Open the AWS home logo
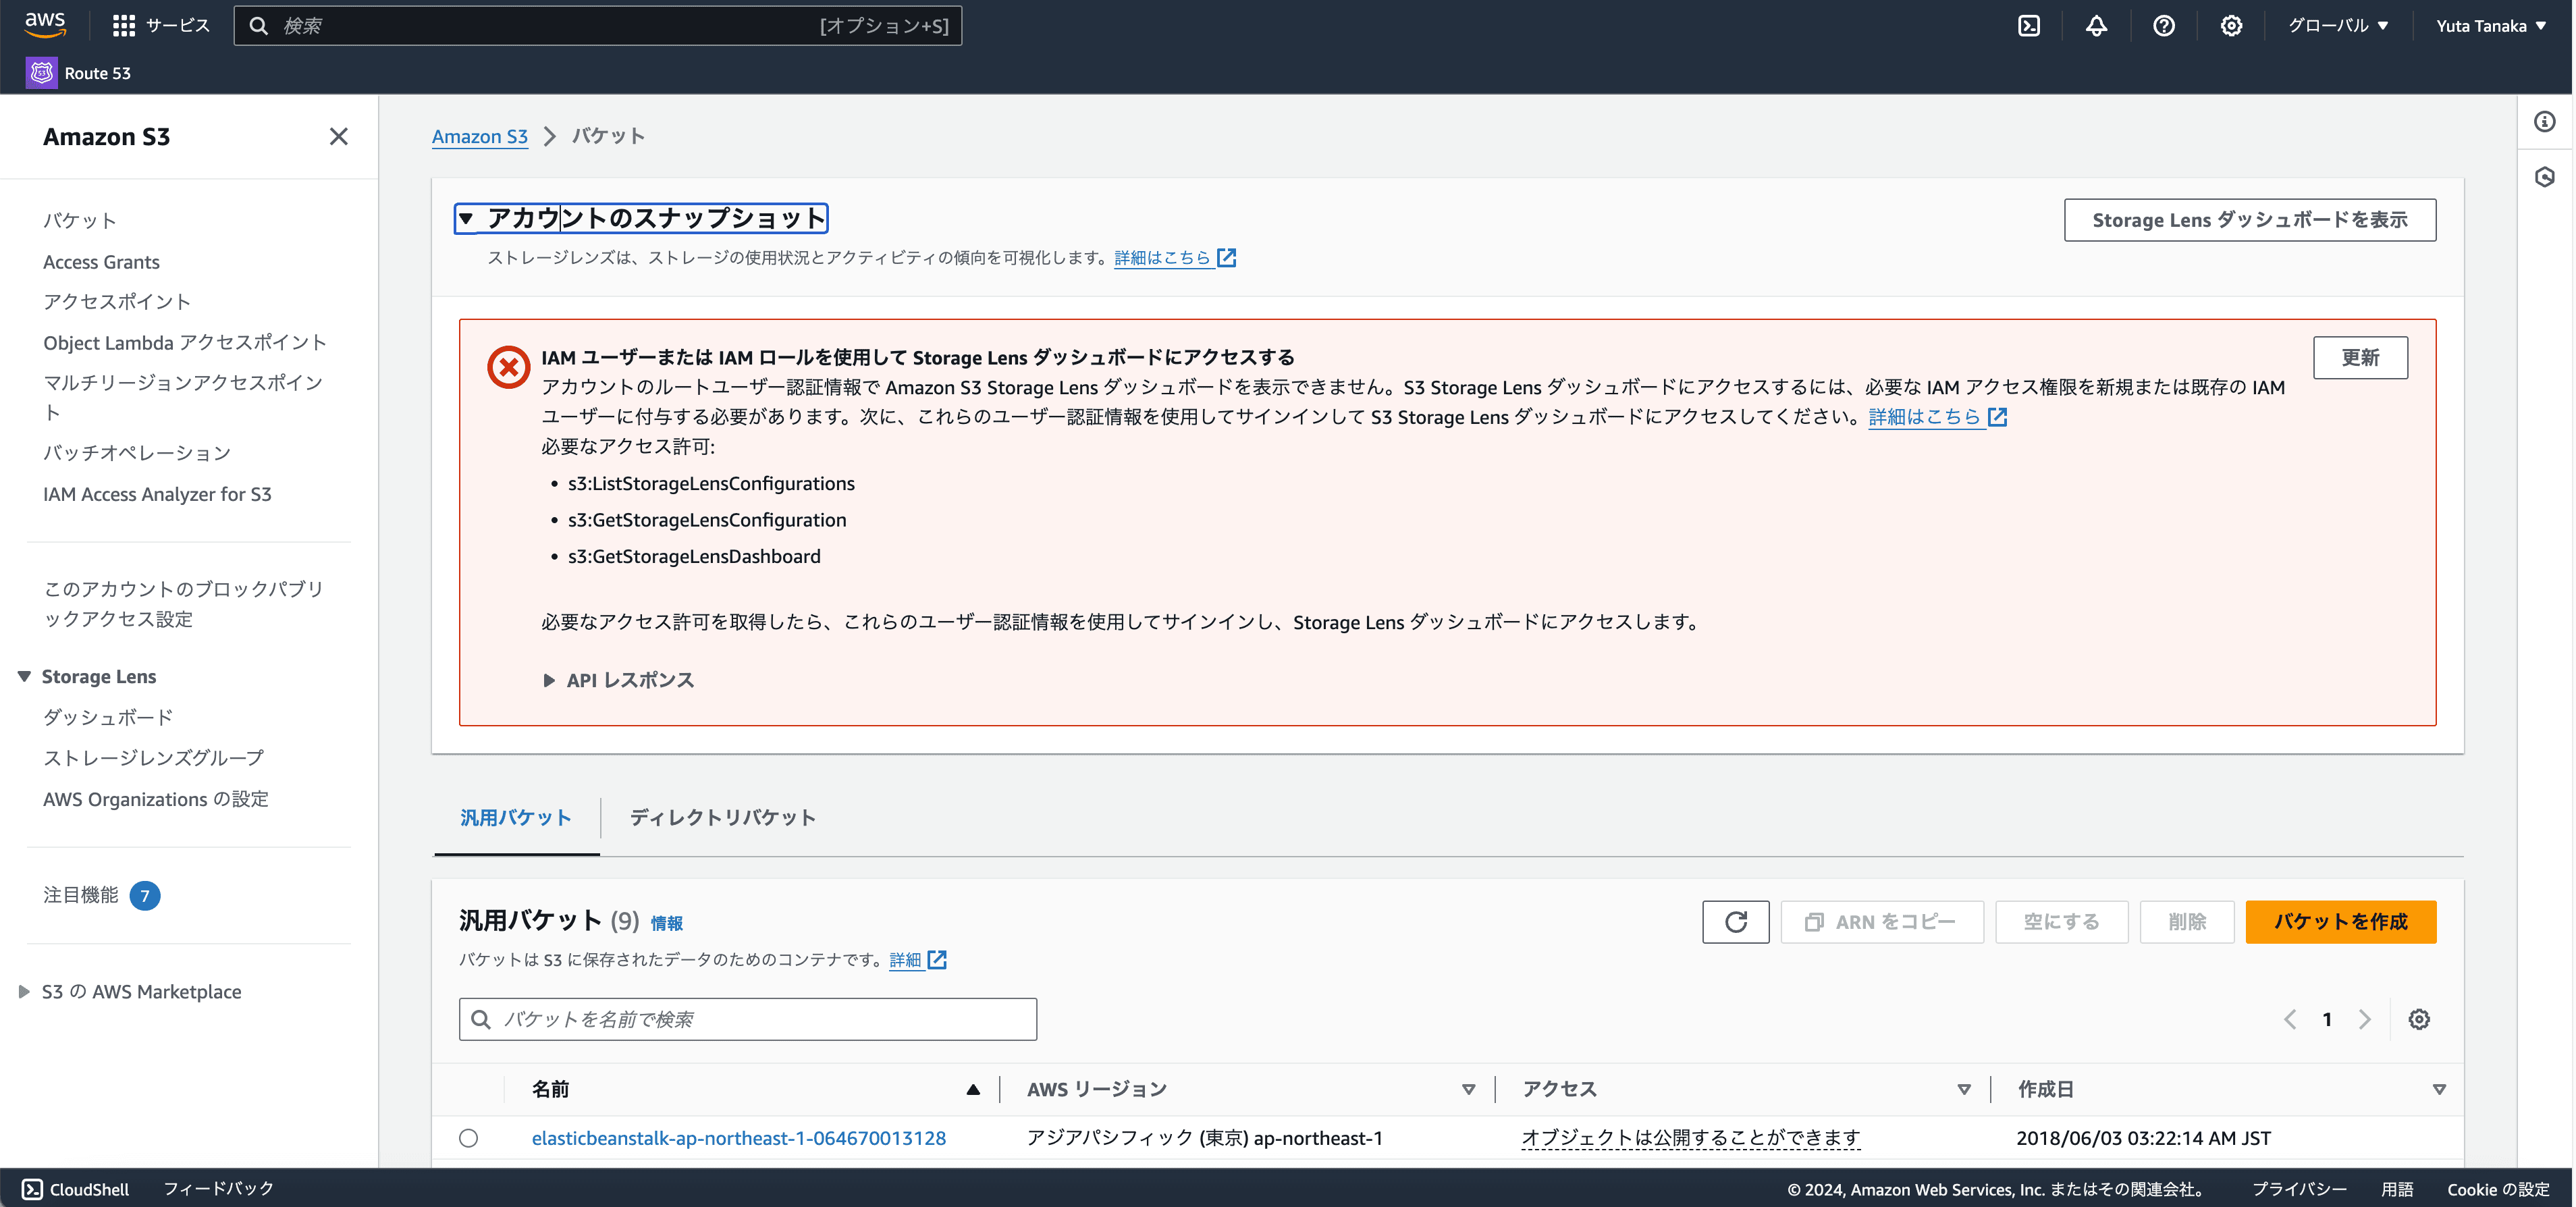Image resolution: width=2576 pixels, height=1207 pixels. pos(45,25)
